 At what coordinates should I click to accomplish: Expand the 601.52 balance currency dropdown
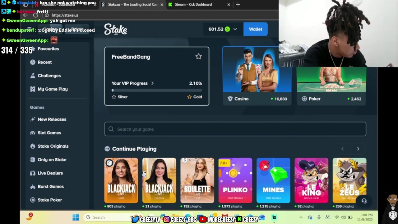click(x=235, y=29)
